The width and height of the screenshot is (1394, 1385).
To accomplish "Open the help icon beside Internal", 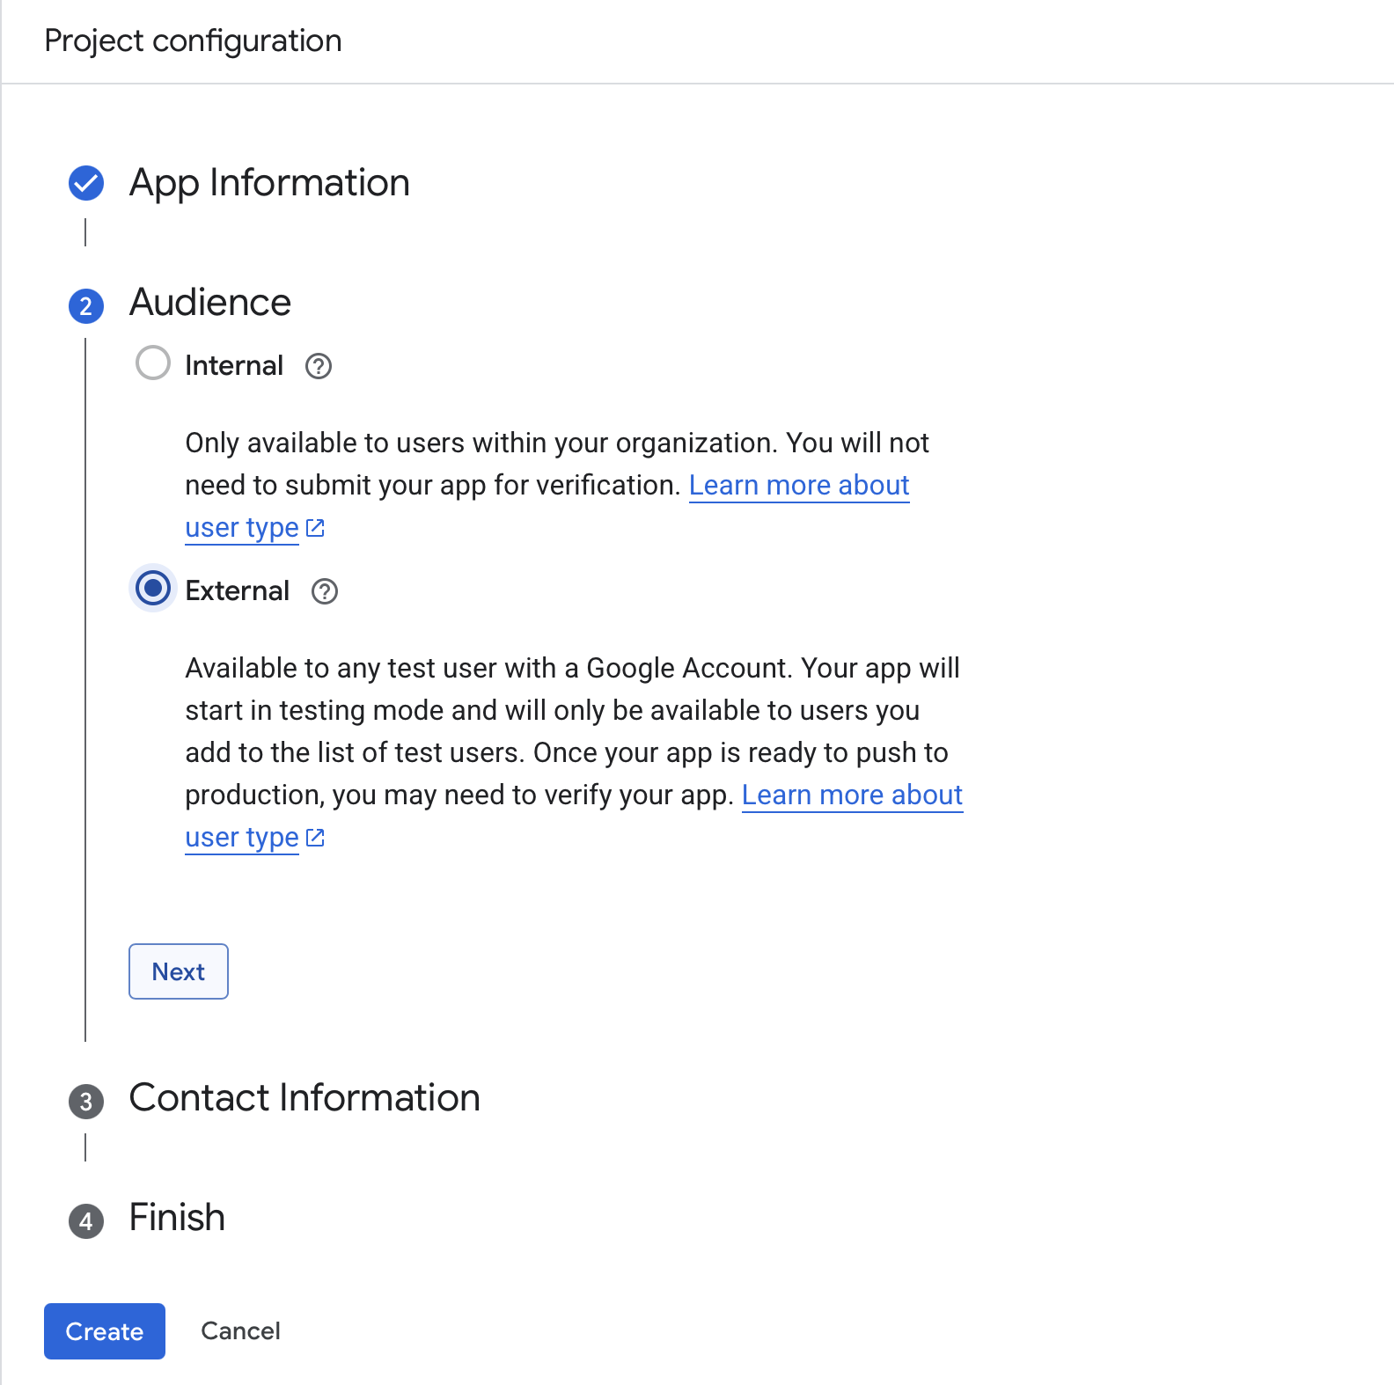I will click(319, 366).
